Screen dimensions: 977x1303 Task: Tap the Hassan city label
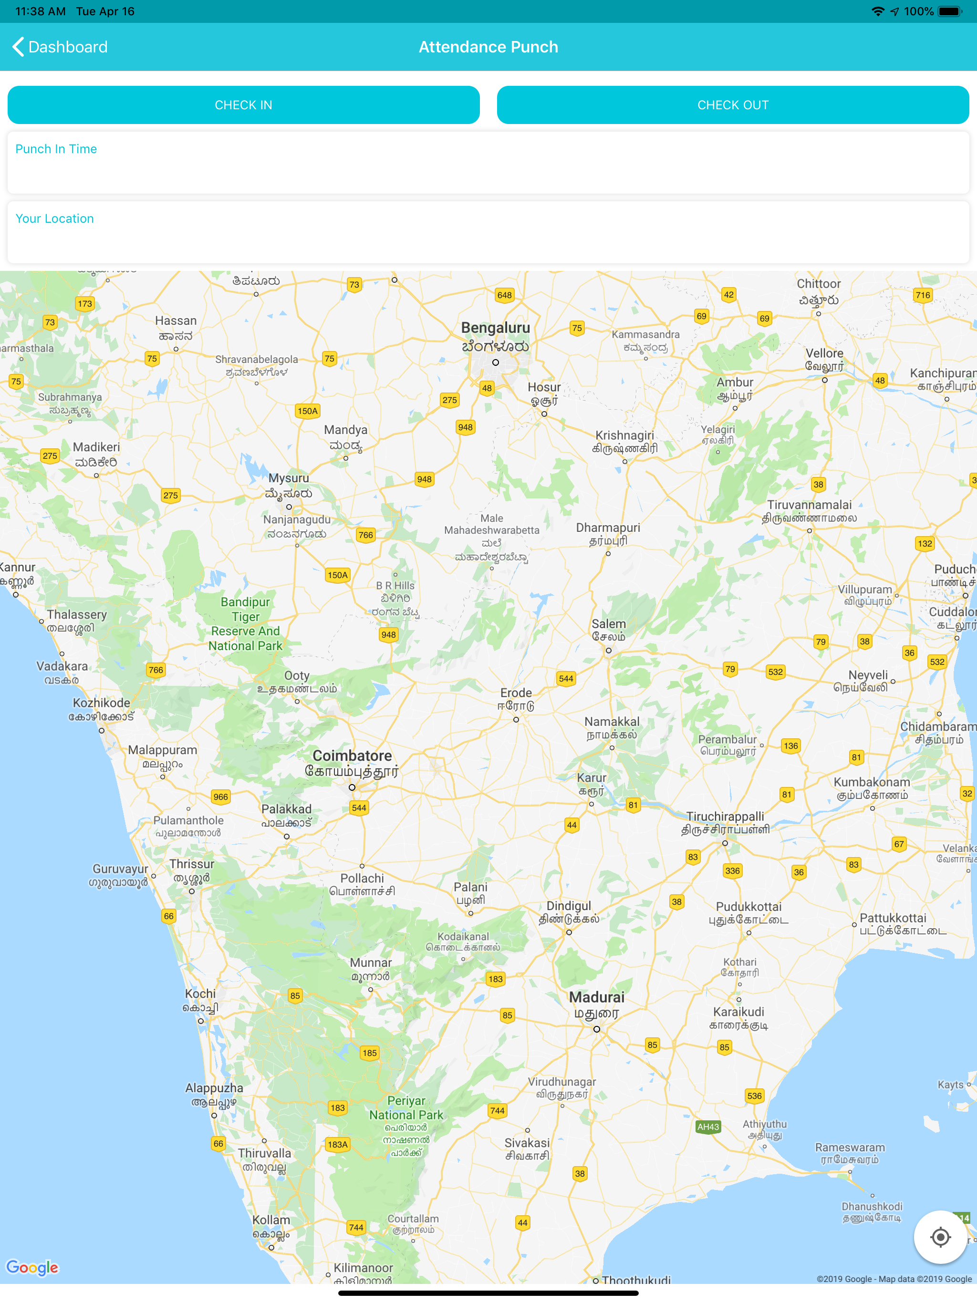click(176, 328)
